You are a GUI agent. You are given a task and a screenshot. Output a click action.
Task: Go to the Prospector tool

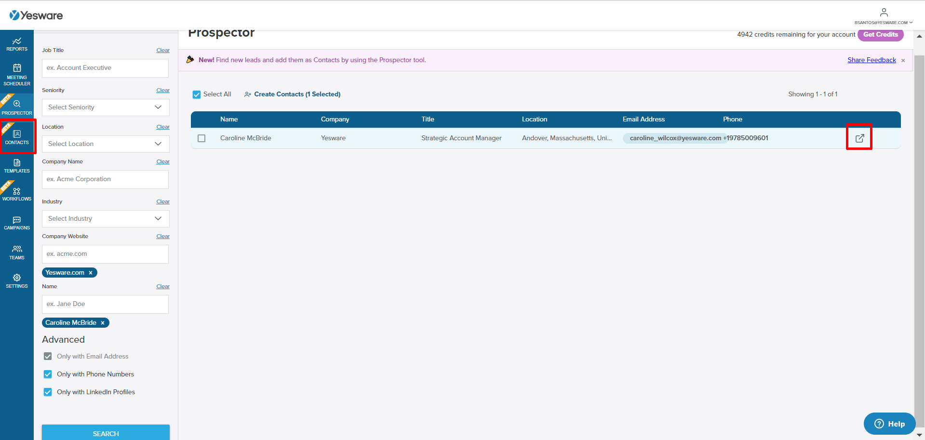coord(17,107)
